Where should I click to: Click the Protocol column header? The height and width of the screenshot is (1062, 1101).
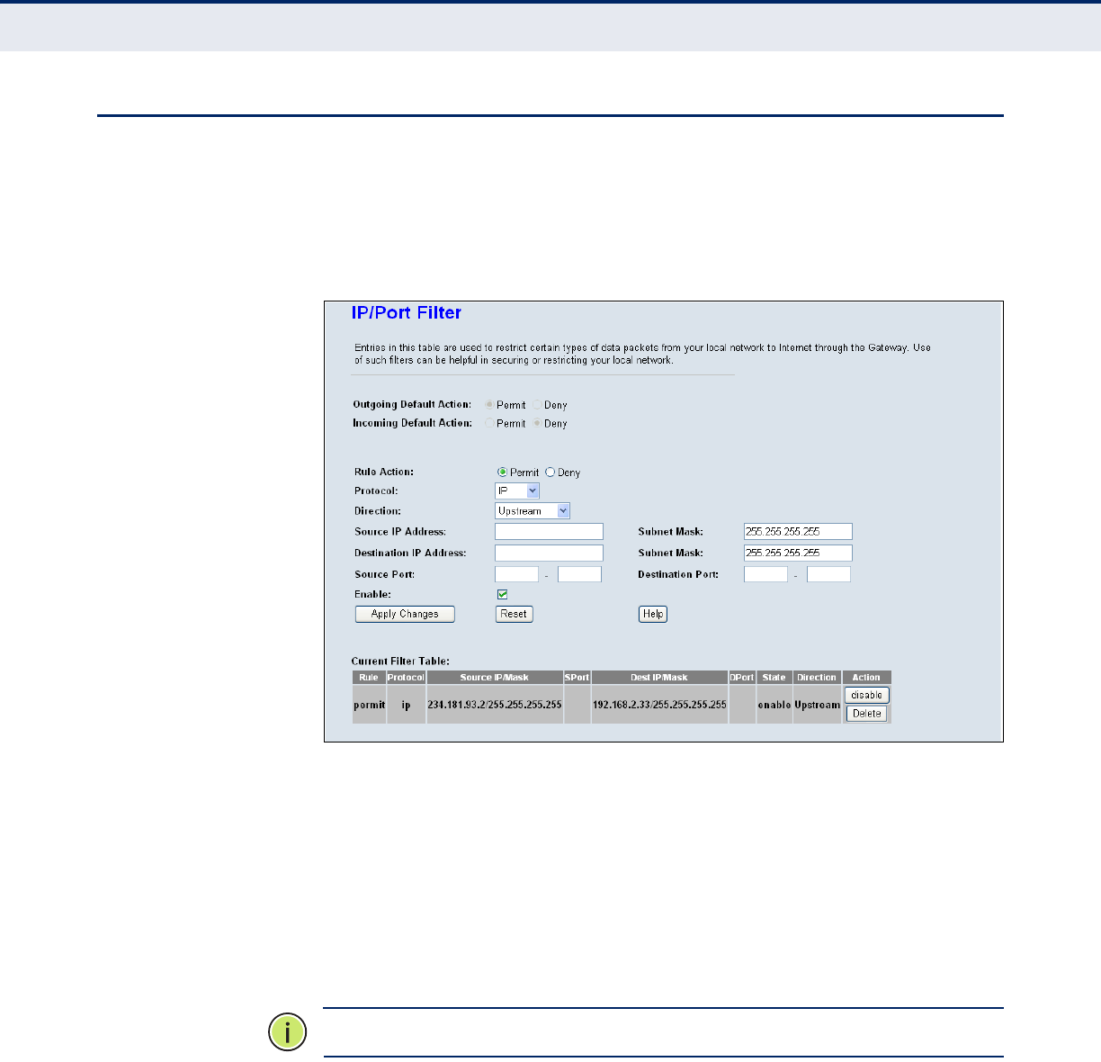coord(406,677)
